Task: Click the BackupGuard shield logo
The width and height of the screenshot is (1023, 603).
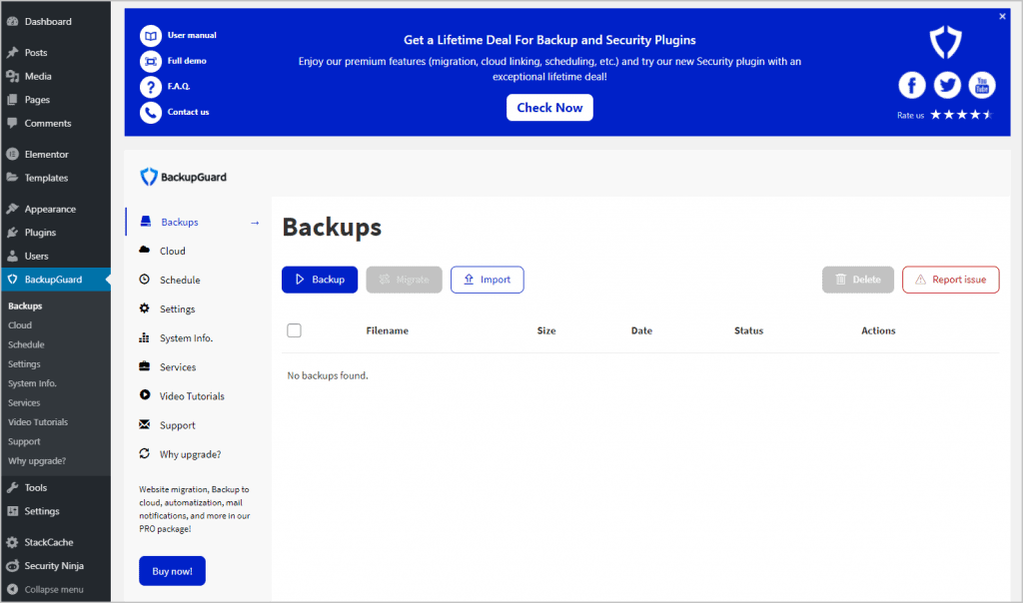Action: (x=149, y=177)
